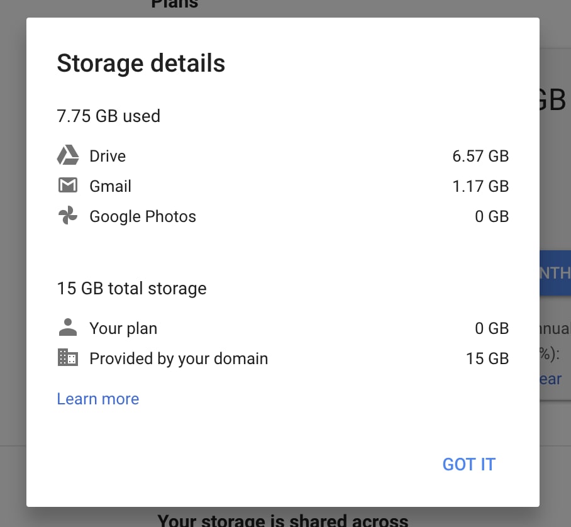Dismiss dialog with GOT IT button
571x527 pixels.
tap(468, 464)
